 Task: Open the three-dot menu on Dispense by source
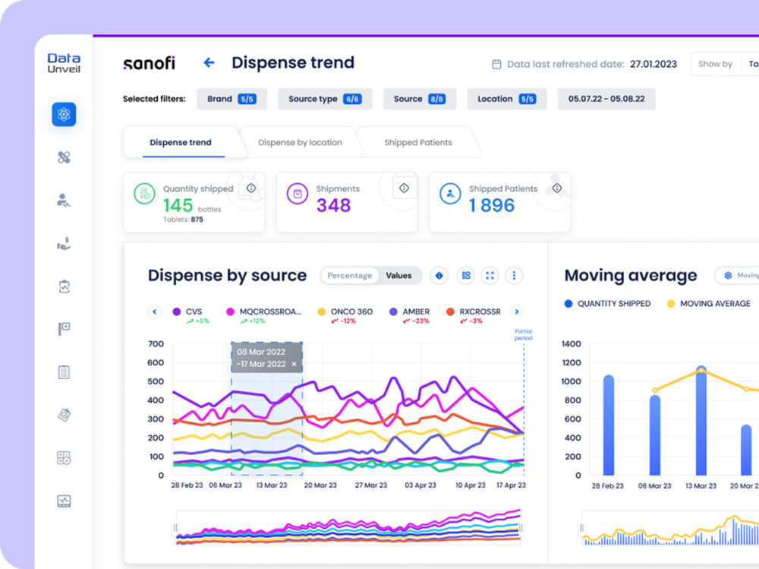click(x=514, y=275)
